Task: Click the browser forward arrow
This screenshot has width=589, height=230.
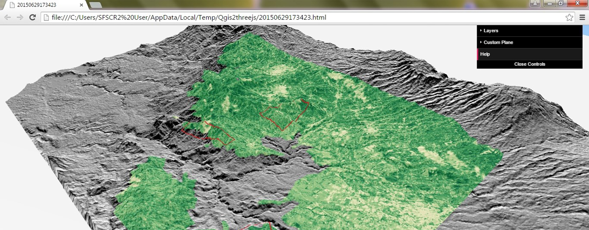Action: coord(20,17)
